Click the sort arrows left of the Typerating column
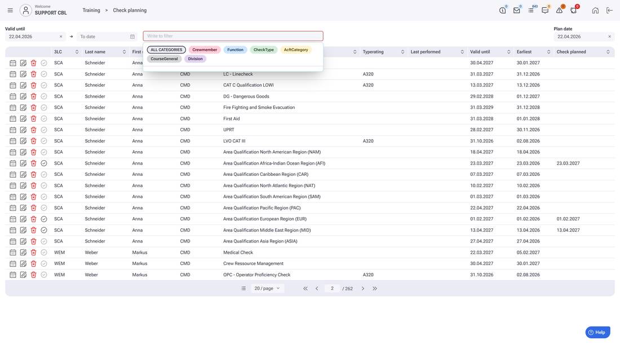Screen dimensions: 620x349 (355, 52)
